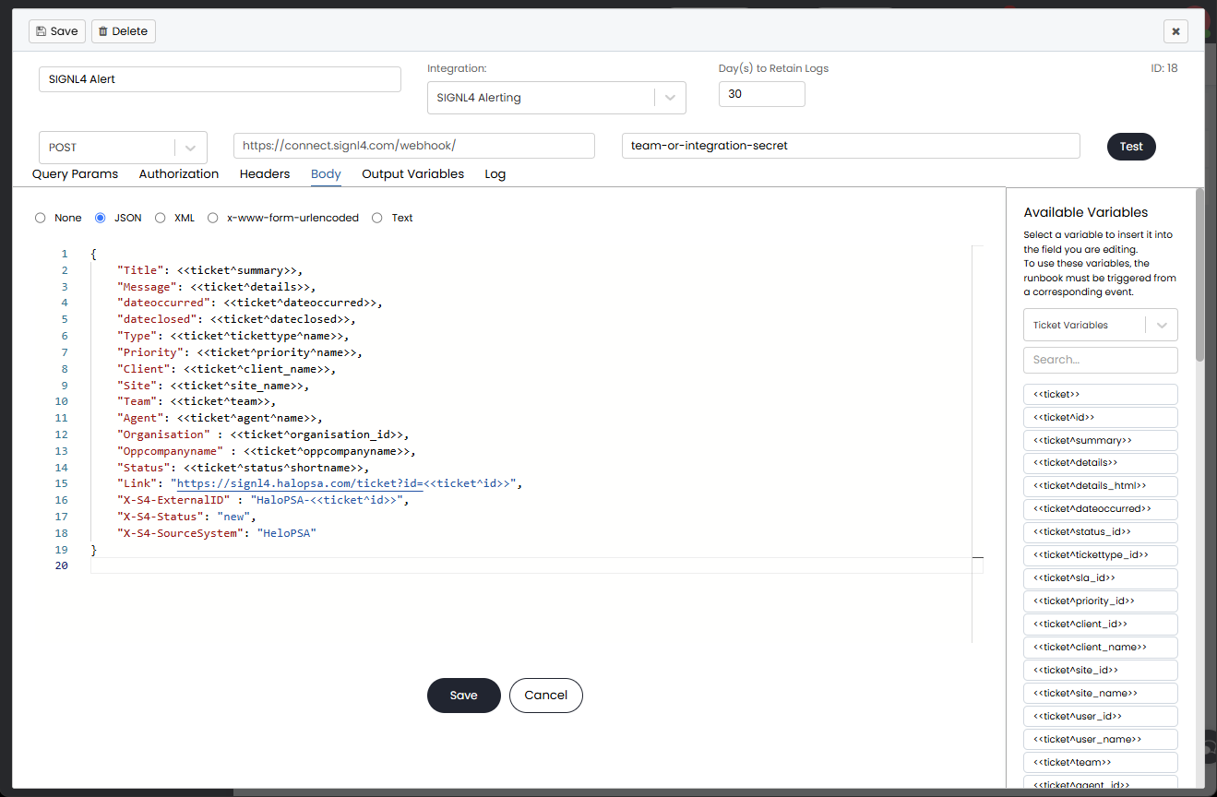Insert the <<ticket^details_html>> variable

pos(1101,486)
